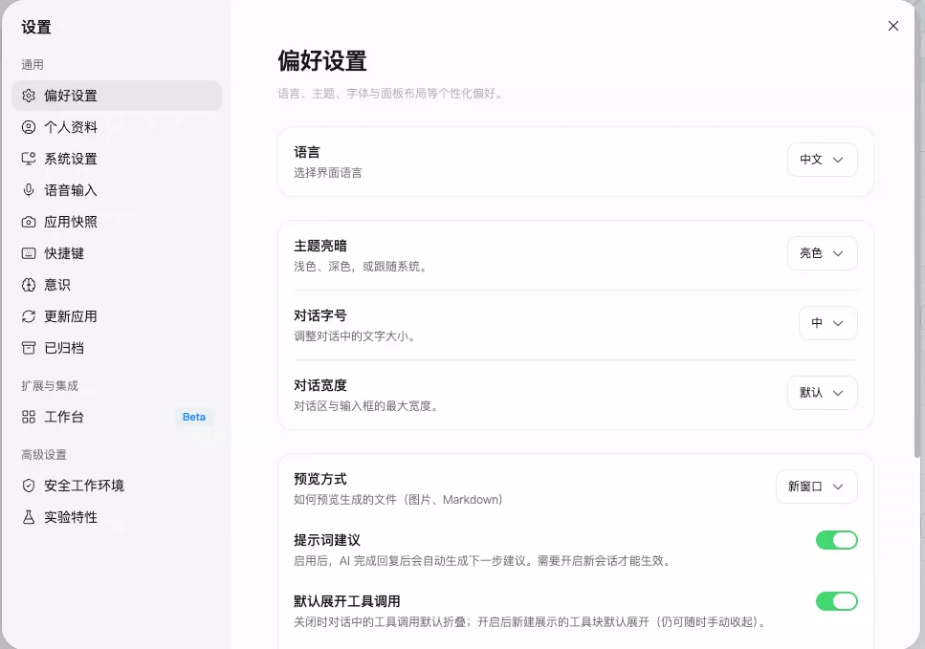Screen dimensions: 925x649
Task: Open 快捷键 settings
Action: 117,253
